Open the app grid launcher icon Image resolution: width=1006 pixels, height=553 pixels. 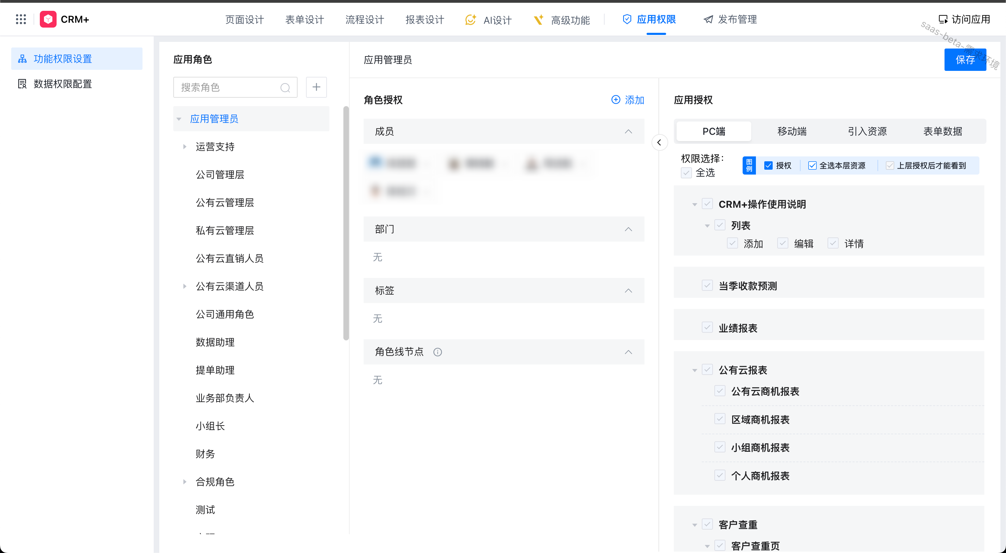[x=21, y=19]
